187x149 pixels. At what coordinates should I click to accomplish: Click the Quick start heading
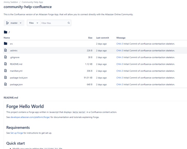pos(16,143)
